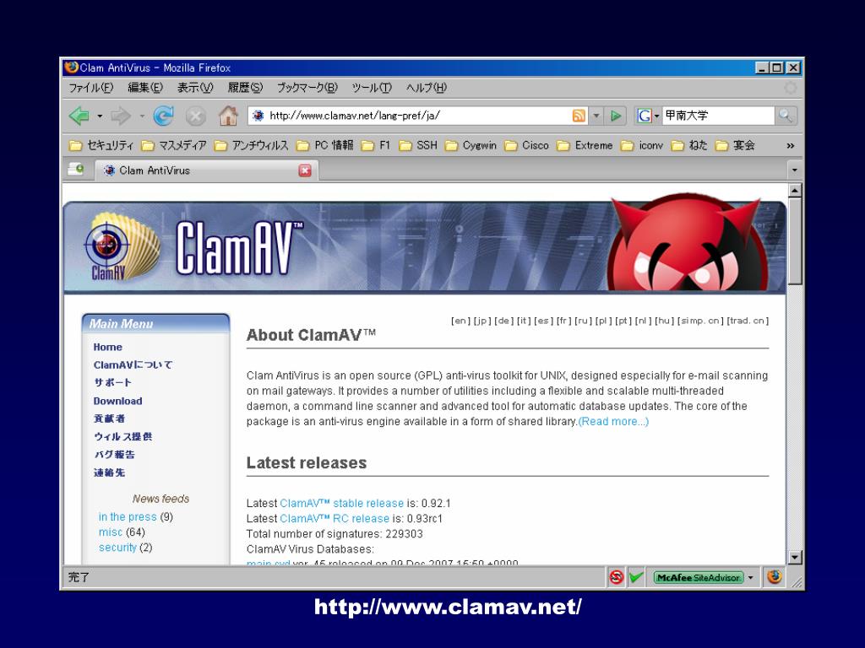Open the ツール(T) menu
Viewport: 865px width, 648px height.
tap(372, 88)
